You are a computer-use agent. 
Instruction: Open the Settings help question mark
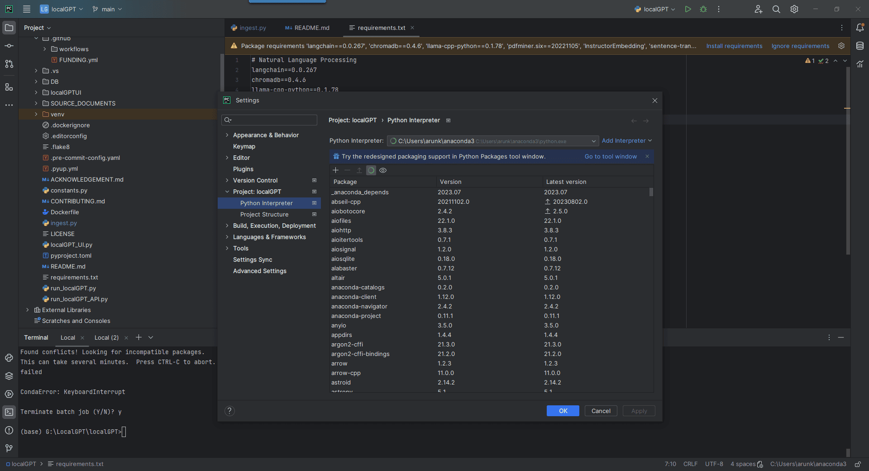[229, 411]
